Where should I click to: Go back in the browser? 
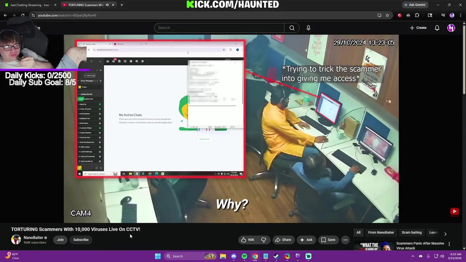(5, 15)
